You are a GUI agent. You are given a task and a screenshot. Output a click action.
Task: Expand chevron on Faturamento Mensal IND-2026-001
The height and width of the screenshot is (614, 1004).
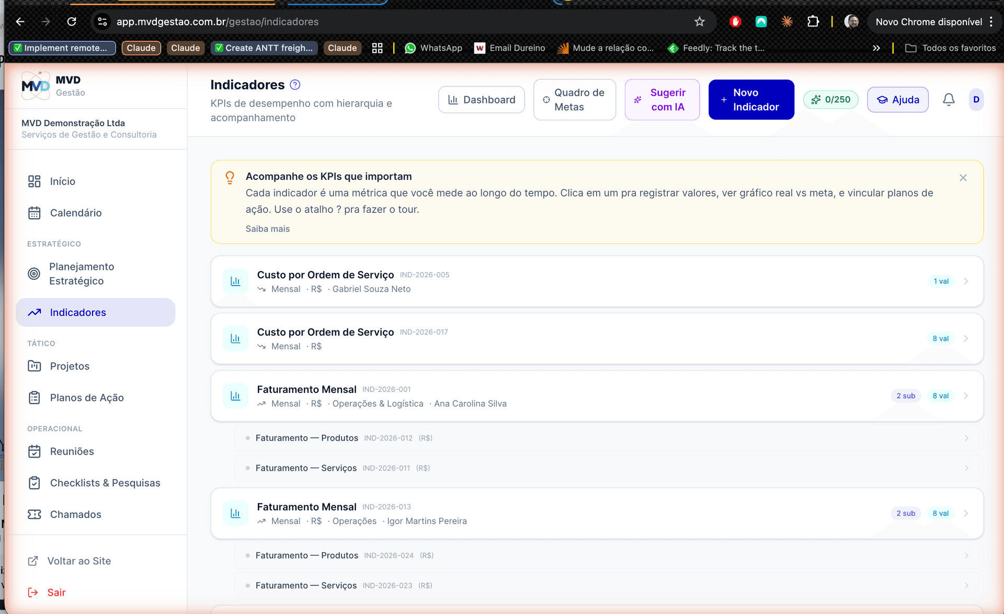[966, 396]
